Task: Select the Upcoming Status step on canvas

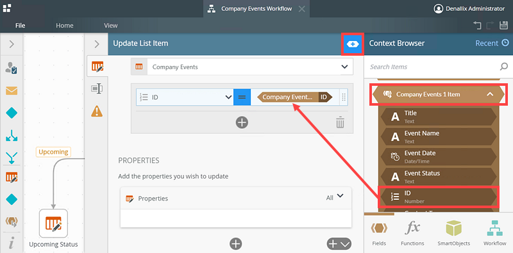Action: (53, 224)
